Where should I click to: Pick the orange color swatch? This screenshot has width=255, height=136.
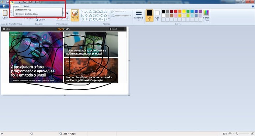click(180, 11)
